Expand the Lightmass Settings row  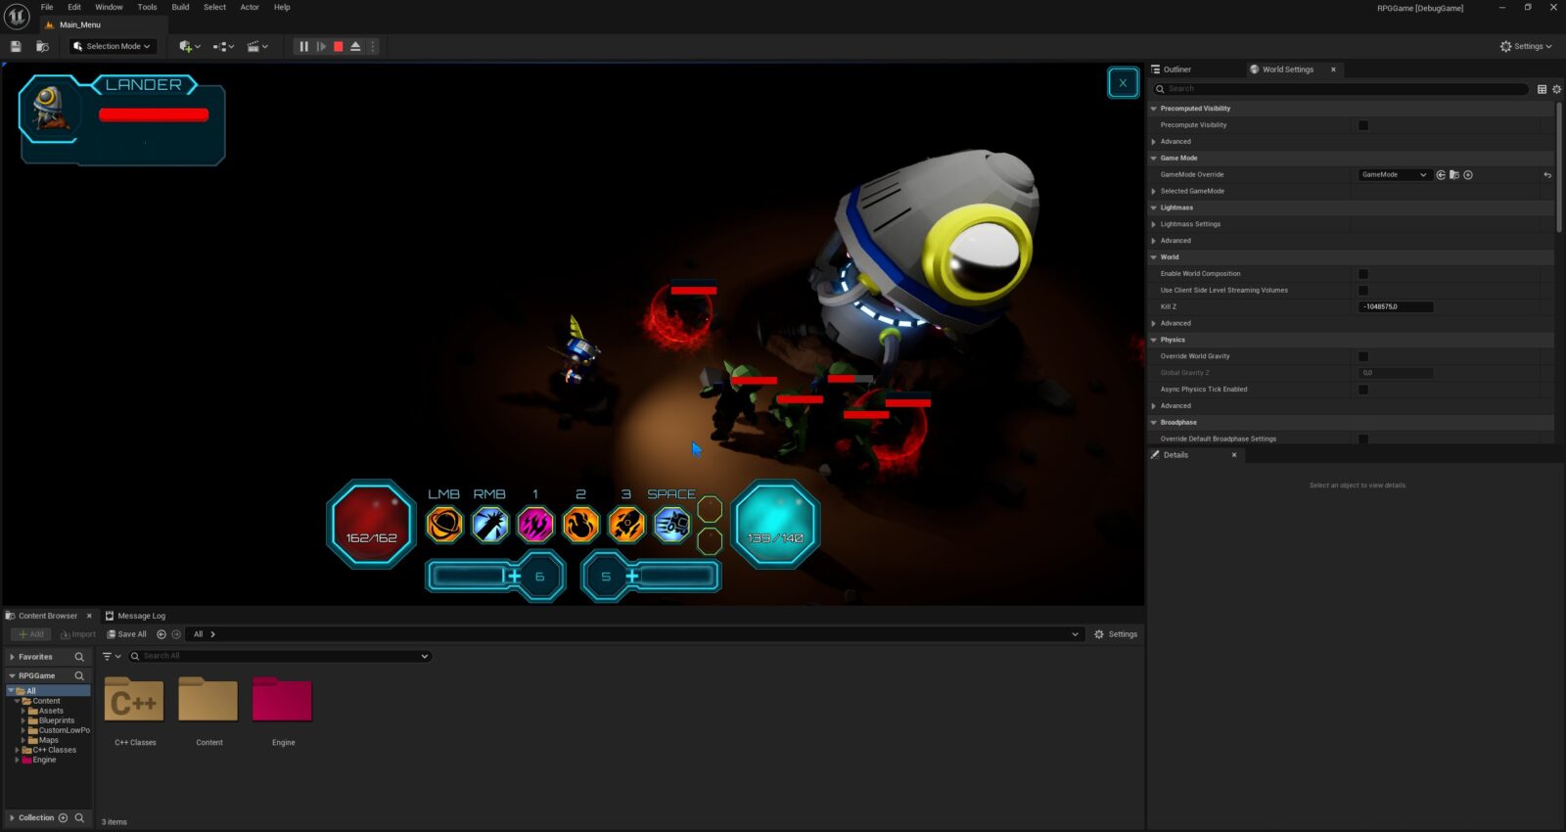tap(1154, 224)
